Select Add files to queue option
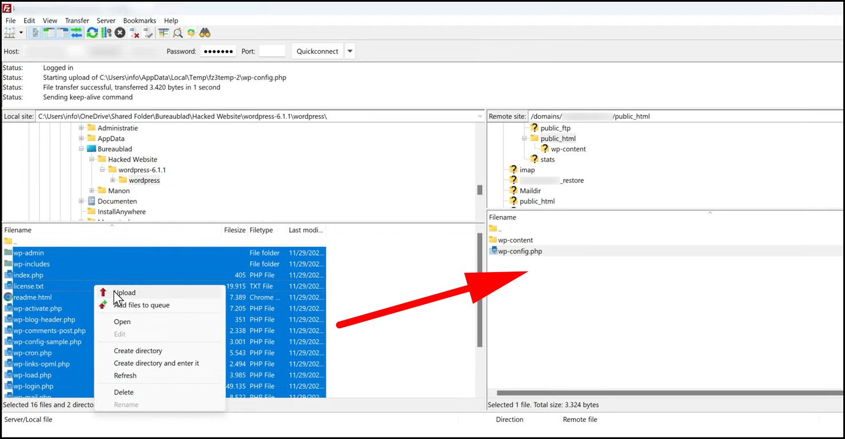The image size is (845, 439). tap(141, 305)
